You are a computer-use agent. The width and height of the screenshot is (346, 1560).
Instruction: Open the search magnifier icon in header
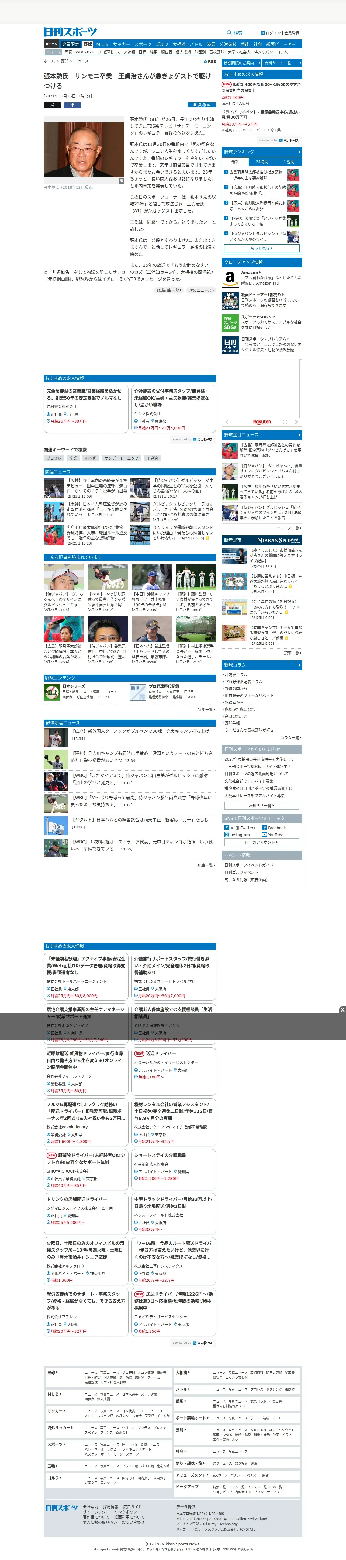click(229, 33)
